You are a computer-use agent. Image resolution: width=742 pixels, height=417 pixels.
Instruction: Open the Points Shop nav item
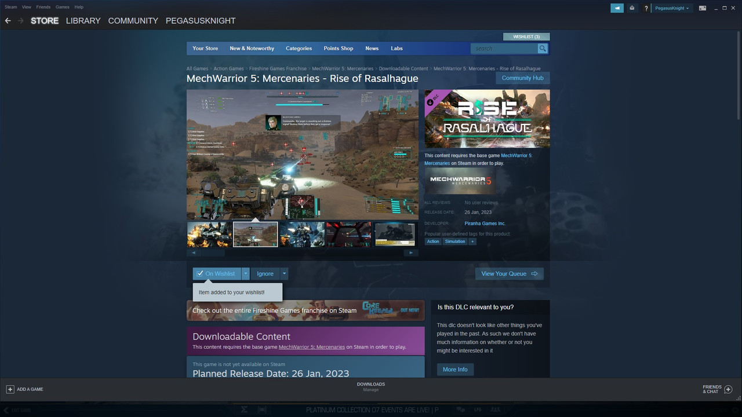point(339,49)
